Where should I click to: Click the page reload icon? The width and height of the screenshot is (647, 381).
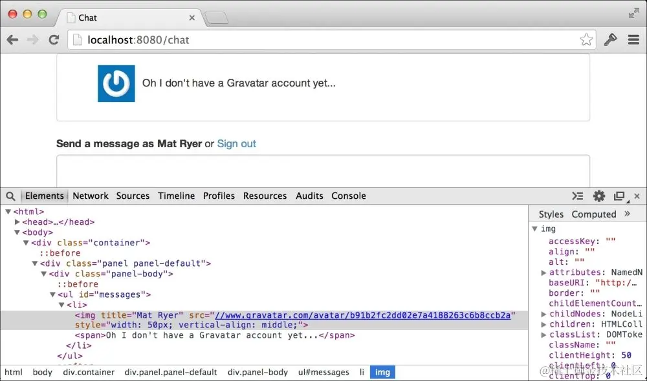54,39
